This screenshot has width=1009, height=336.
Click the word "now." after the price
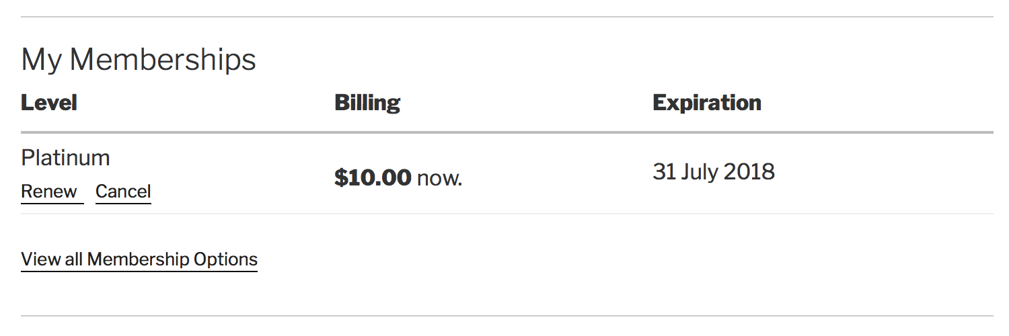440,179
